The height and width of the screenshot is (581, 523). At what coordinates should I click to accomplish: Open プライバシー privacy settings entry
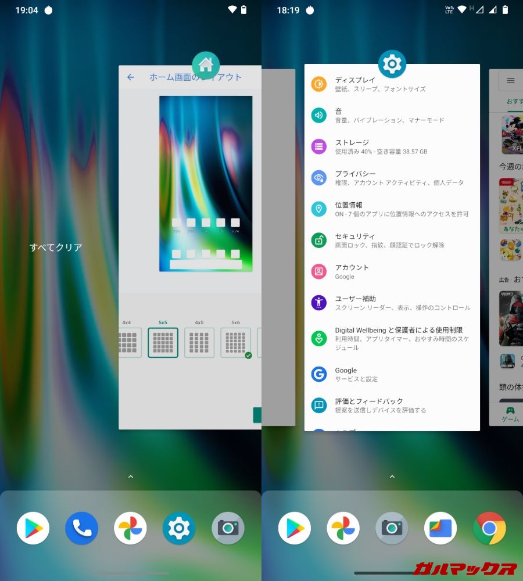point(392,178)
